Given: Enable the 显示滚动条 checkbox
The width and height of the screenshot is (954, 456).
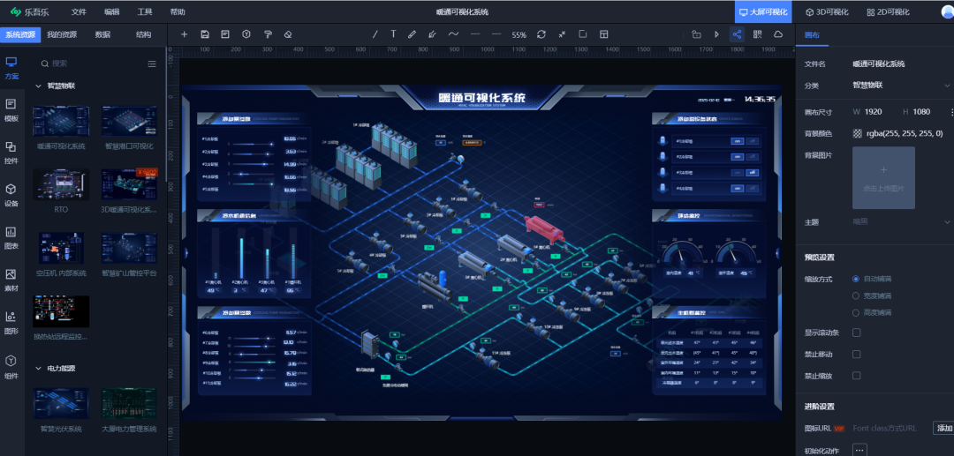Looking at the screenshot, I should pos(856,333).
